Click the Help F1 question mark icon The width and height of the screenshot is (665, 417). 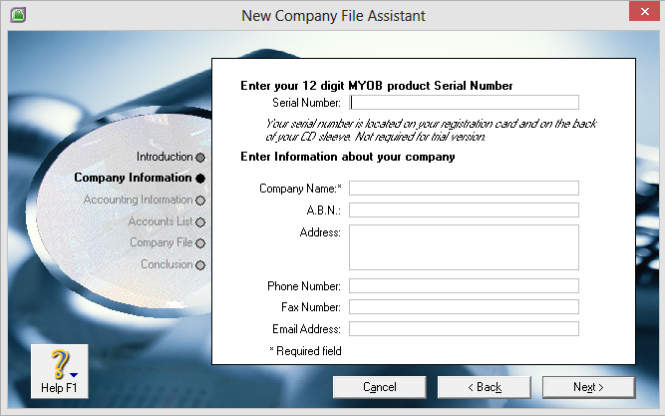tap(60, 364)
